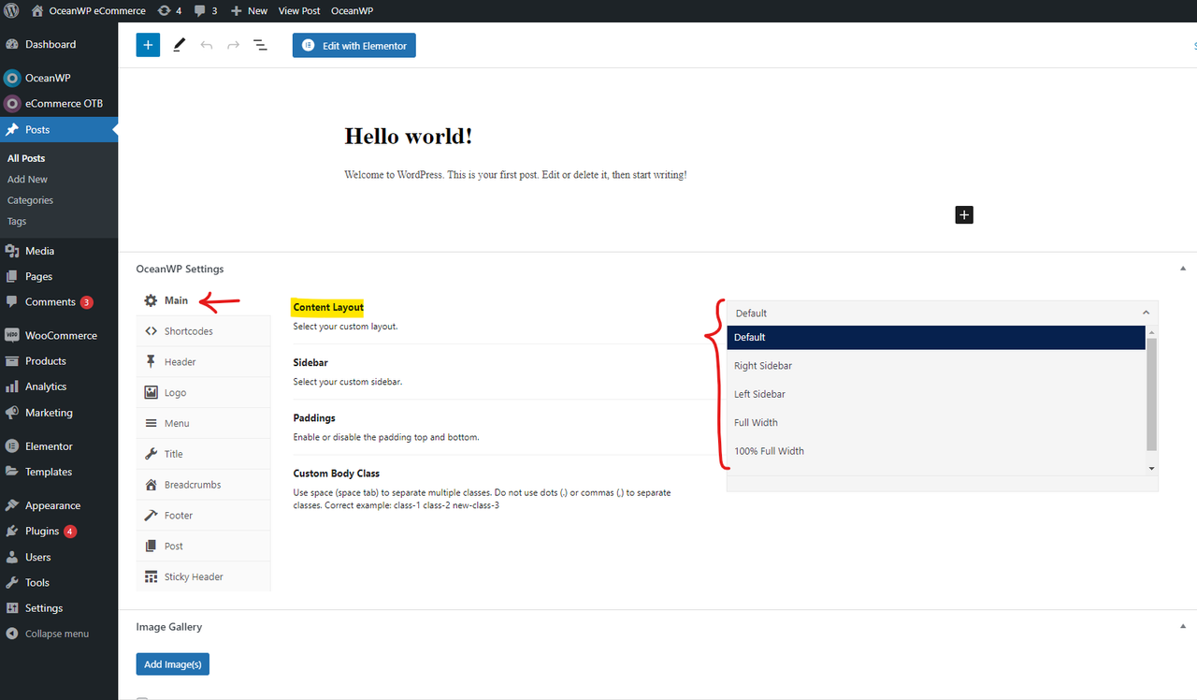The width and height of the screenshot is (1197, 700).
Task: Open Templates in the sidebar
Action: (x=59, y=472)
